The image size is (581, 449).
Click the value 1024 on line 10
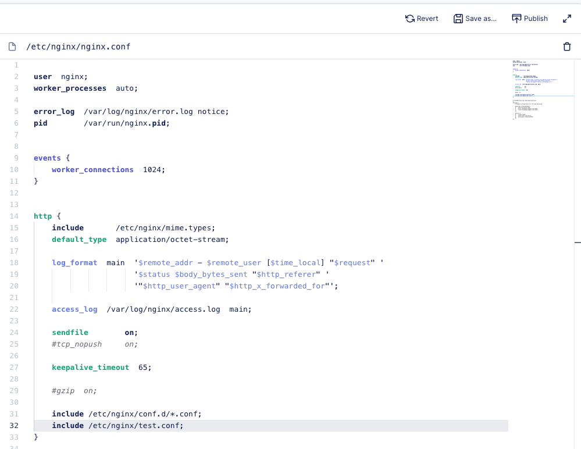click(152, 170)
